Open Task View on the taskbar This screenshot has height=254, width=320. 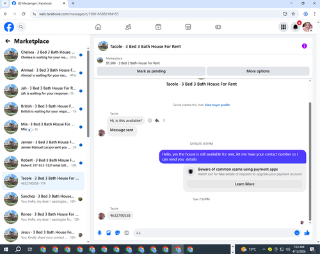pyautogui.click(x=30, y=249)
